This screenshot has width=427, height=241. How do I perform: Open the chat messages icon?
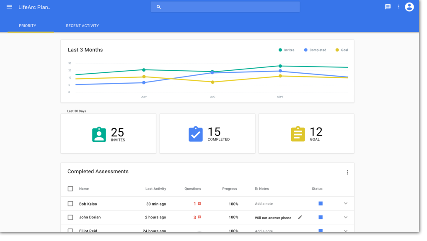tap(388, 7)
